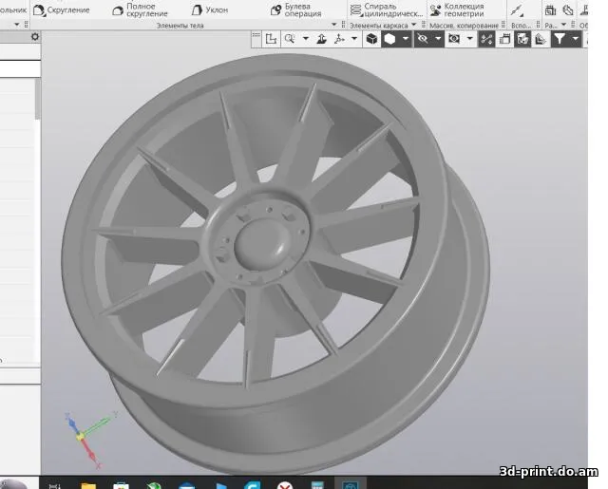Screen dimensions: 608x489
Task: Click the coordinate axes orientation icon
Action: [x=339, y=39]
